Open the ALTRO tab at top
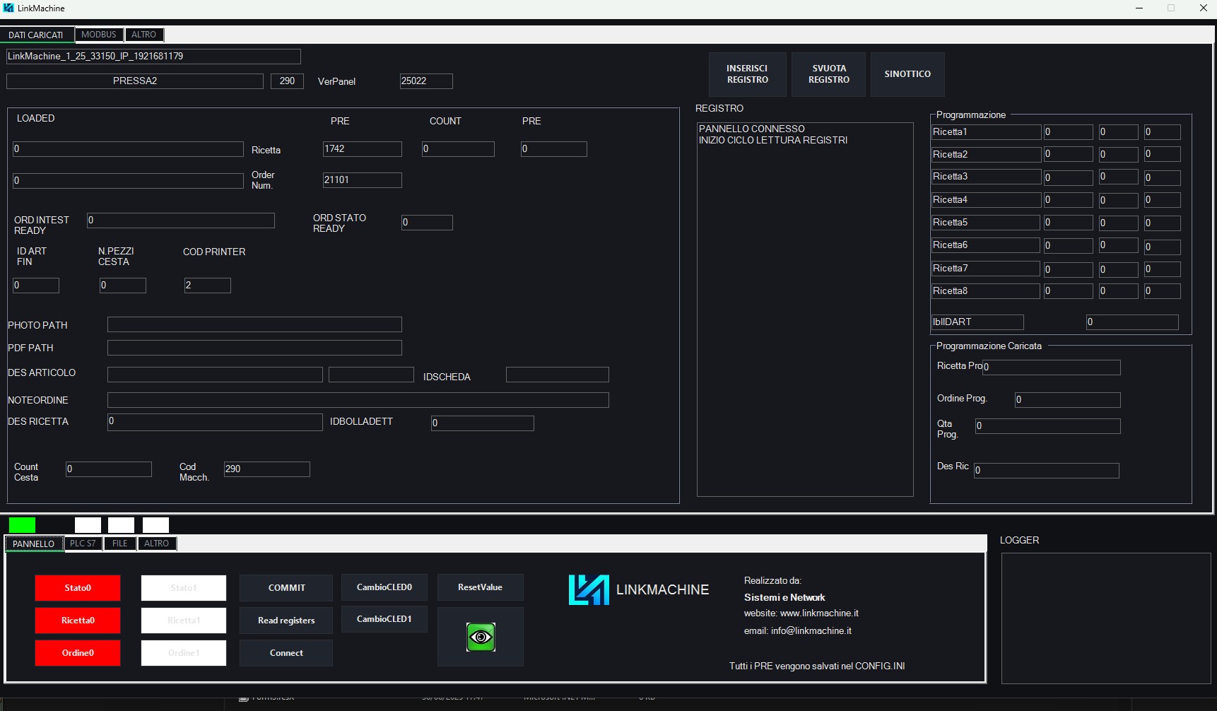The height and width of the screenshot is (711, 1217). [x=143, y=35]
